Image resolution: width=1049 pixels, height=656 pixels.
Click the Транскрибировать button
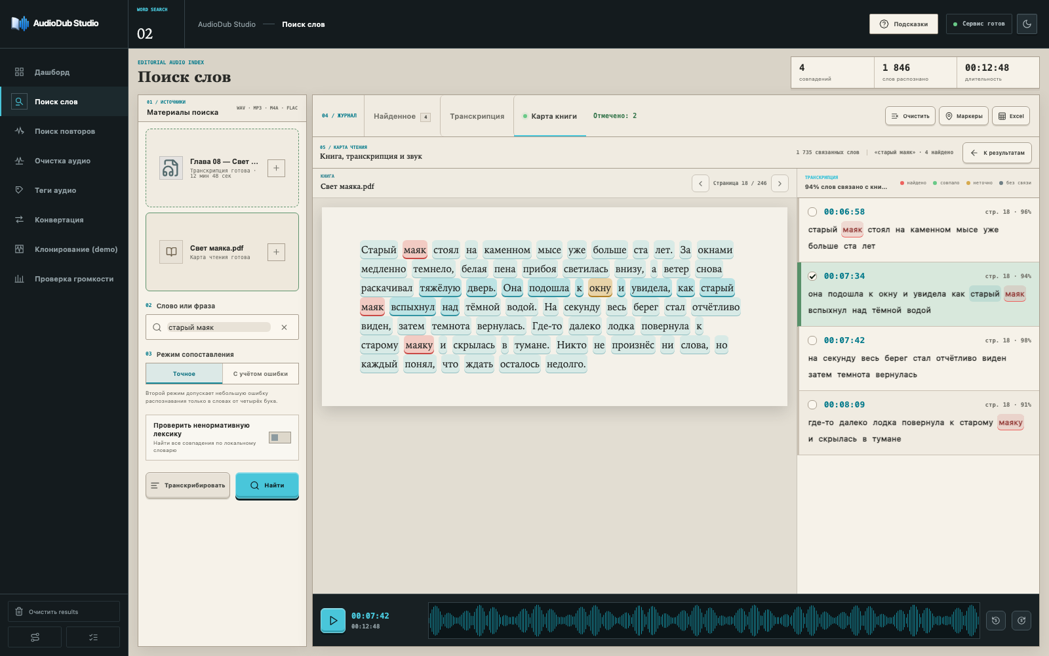188,485
